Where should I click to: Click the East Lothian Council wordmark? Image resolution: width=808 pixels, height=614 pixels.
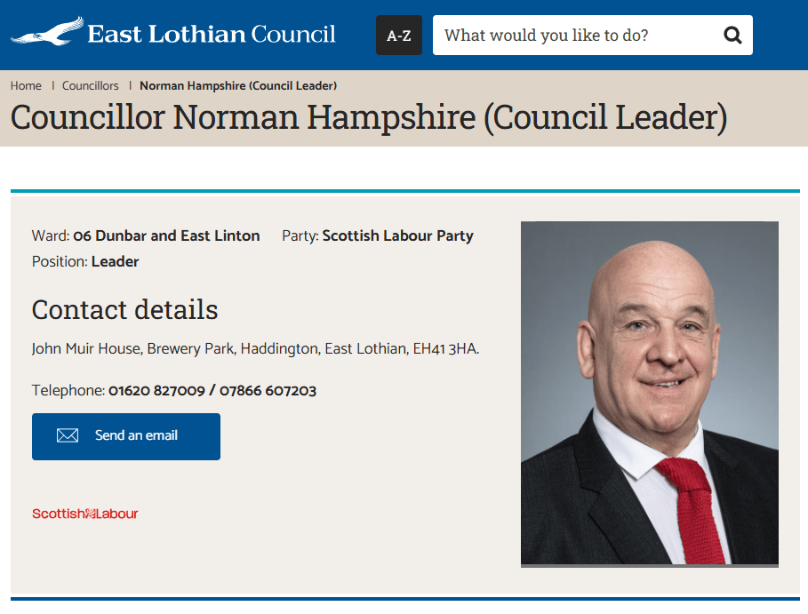212,35
